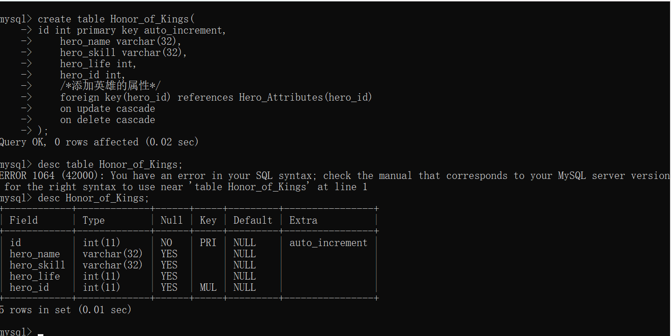
Task: Click the '5 rows in set' result line
Action: point(65,310)
